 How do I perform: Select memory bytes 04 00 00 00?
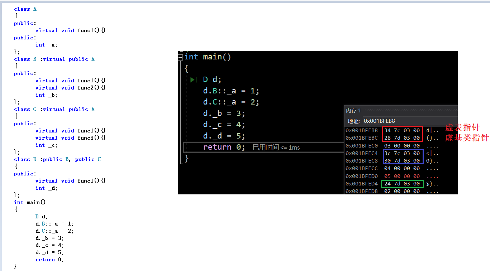tap(402, 168)
